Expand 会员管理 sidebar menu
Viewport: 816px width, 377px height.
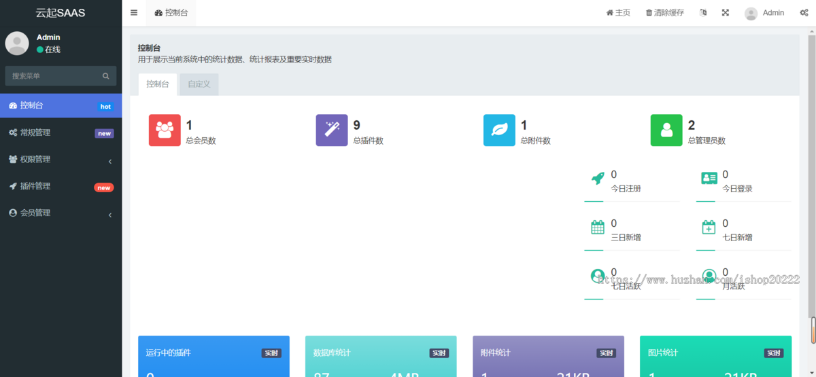click(61, 213)
